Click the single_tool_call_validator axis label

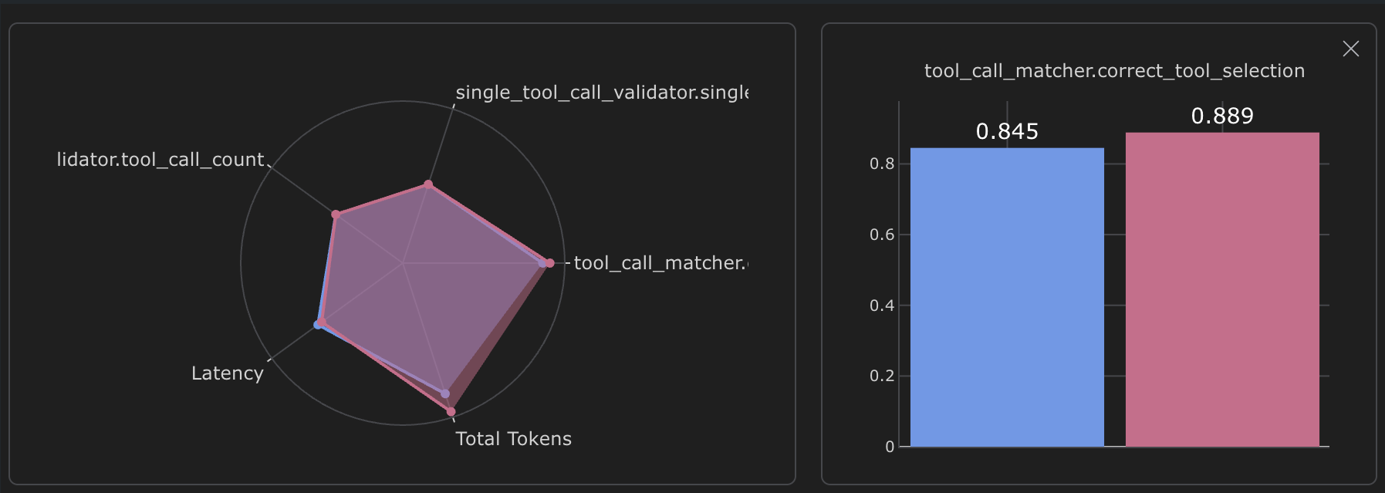click(x=602, y=93)
